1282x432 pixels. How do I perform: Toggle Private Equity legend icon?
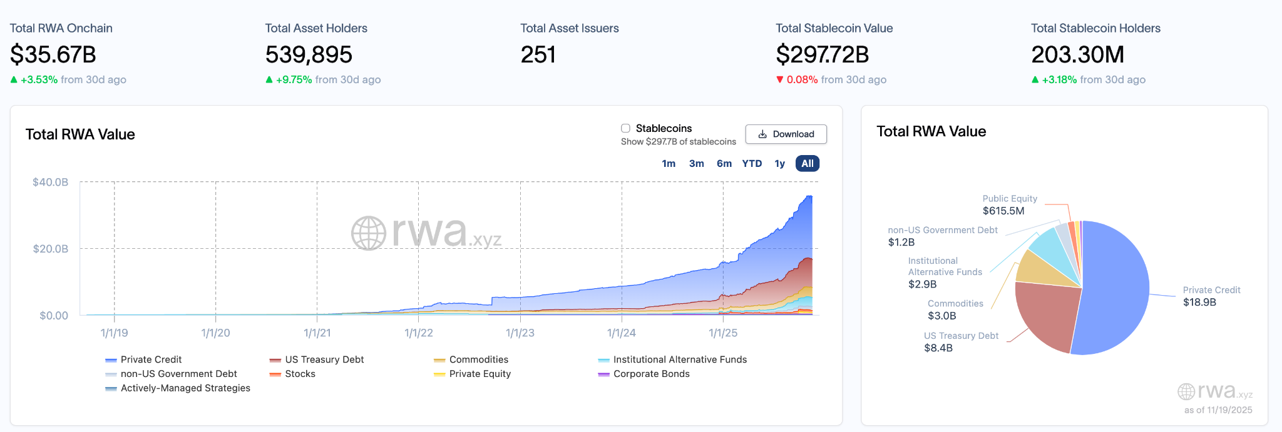439,374
